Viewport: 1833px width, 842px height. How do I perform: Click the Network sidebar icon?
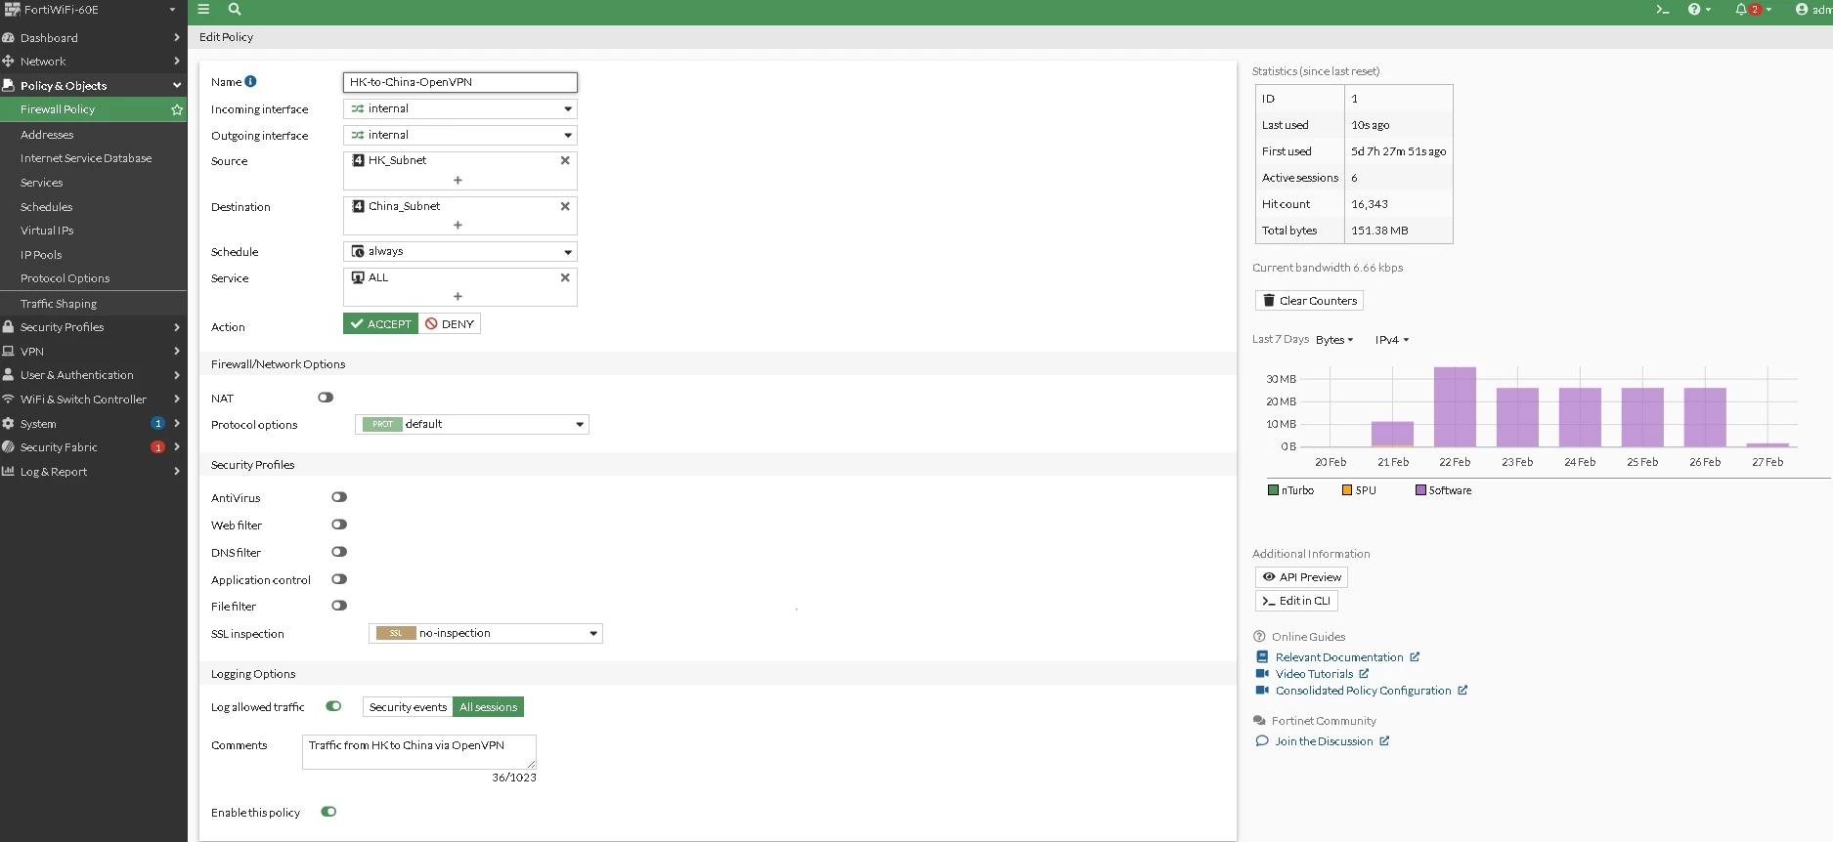(8, 61)
